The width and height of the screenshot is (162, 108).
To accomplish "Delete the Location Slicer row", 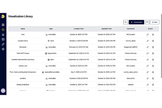I will [153, 41].
